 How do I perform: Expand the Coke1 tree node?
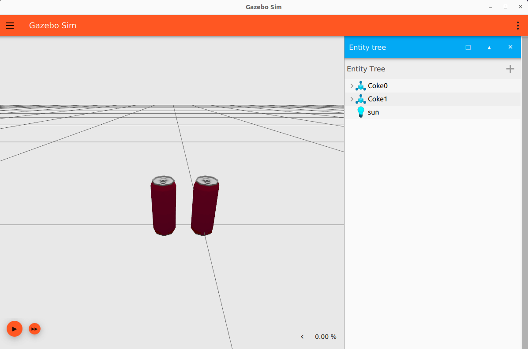(x=352, y=99)
